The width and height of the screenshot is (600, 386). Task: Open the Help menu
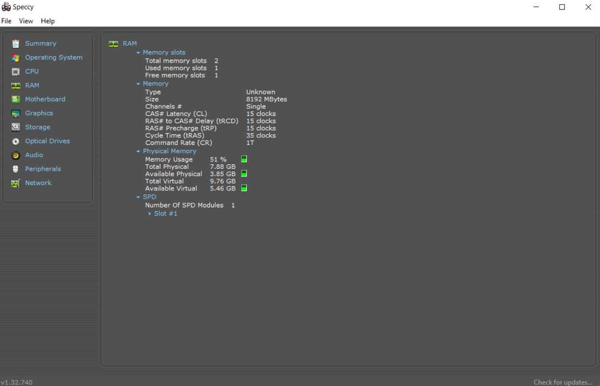pos(48,21)
